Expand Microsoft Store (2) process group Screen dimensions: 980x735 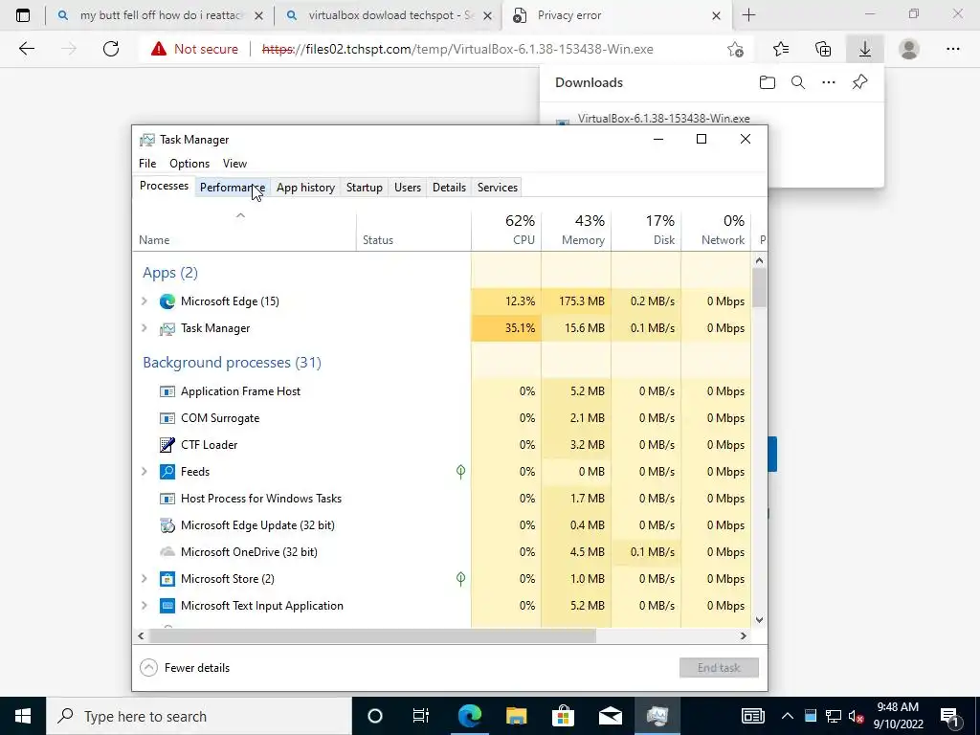(145, 579)
